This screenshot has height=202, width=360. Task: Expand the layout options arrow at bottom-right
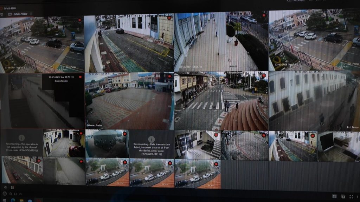tap(357, 196)
